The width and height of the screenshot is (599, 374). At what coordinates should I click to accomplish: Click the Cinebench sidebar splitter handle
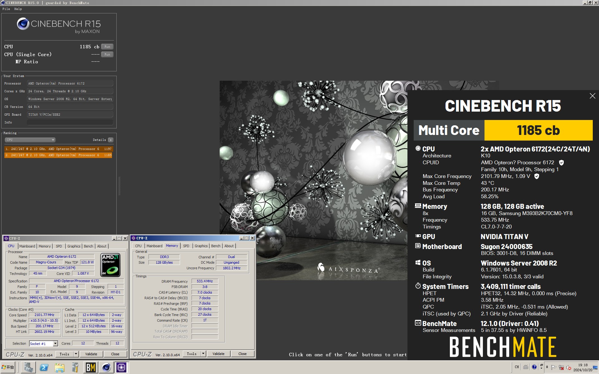click(x=119, y=186)
